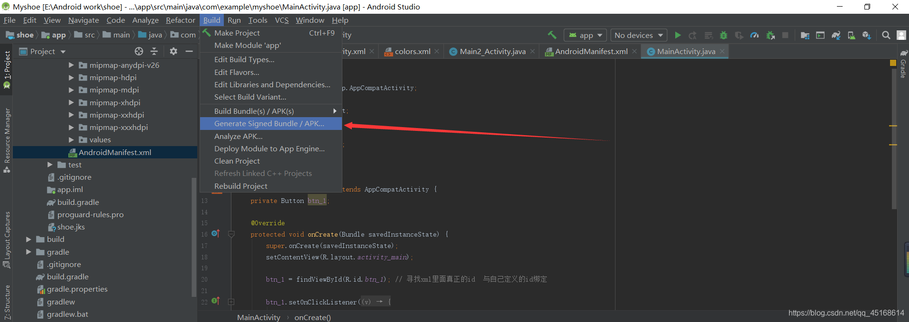Viewport: 909px width, 322px height.
Task: Start debugging with the green bug icon
Action: pos(724,35)
